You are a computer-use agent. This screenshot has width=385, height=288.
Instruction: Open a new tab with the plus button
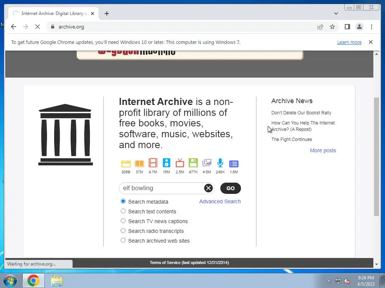tap(106, 13)
